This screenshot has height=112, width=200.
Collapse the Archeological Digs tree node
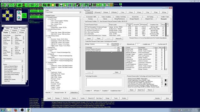pos(47,49)
